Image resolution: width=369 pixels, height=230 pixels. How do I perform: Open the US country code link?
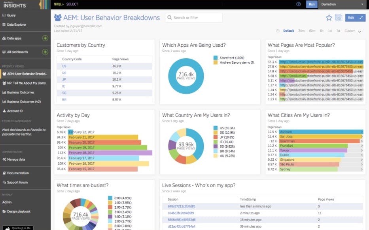[x=64, y=66]
